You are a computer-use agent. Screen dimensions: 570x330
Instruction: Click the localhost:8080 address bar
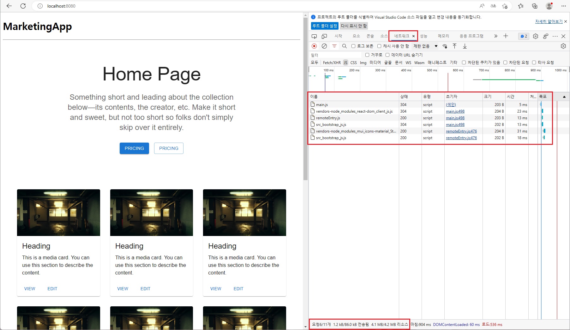point(253,6)
